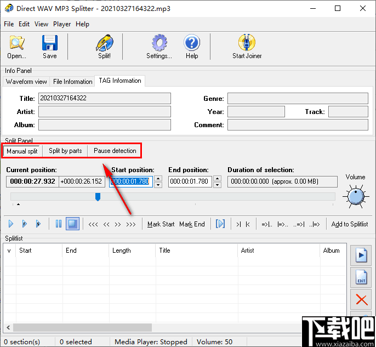This screenshot has height=347, width=376.
Task: Click Mark Start button
Action: click(161, 224)
